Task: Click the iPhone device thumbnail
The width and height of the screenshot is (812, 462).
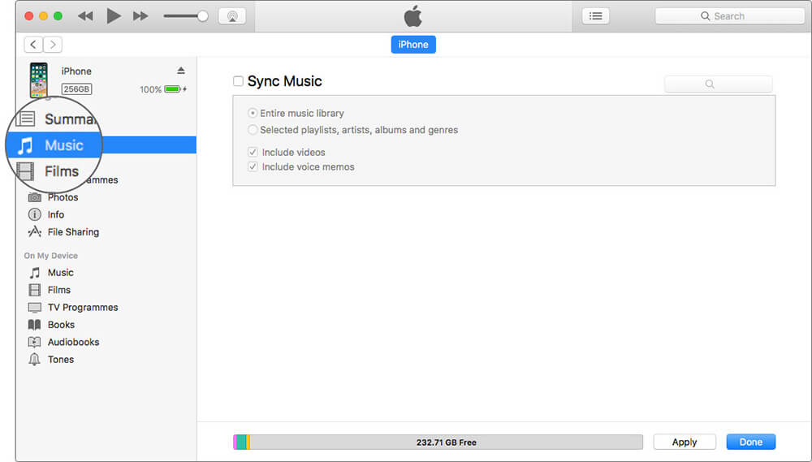Action: [38, 80]
